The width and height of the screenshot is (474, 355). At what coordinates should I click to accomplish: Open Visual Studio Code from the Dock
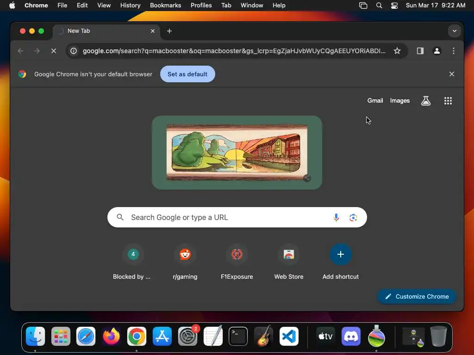coord(289,336)
